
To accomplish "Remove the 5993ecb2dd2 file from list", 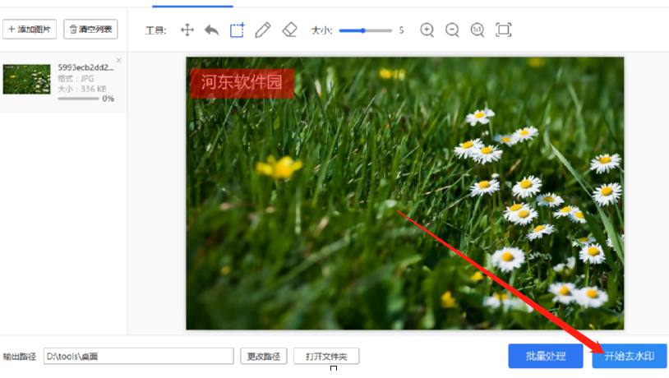I will tap(119, 61).
